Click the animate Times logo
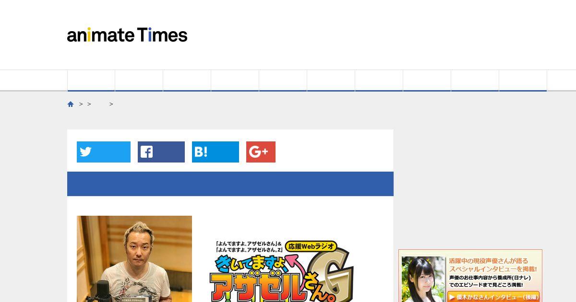576x302 pixels. coord(127,35)
